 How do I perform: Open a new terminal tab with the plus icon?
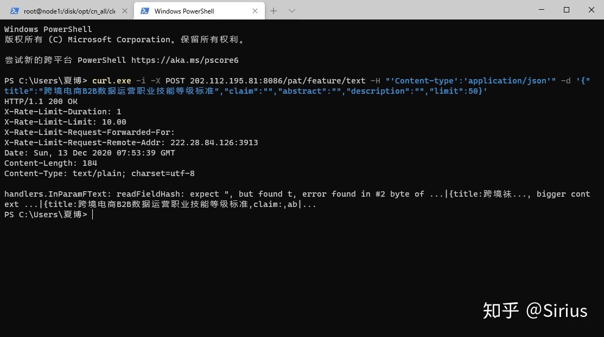(274, 10)
